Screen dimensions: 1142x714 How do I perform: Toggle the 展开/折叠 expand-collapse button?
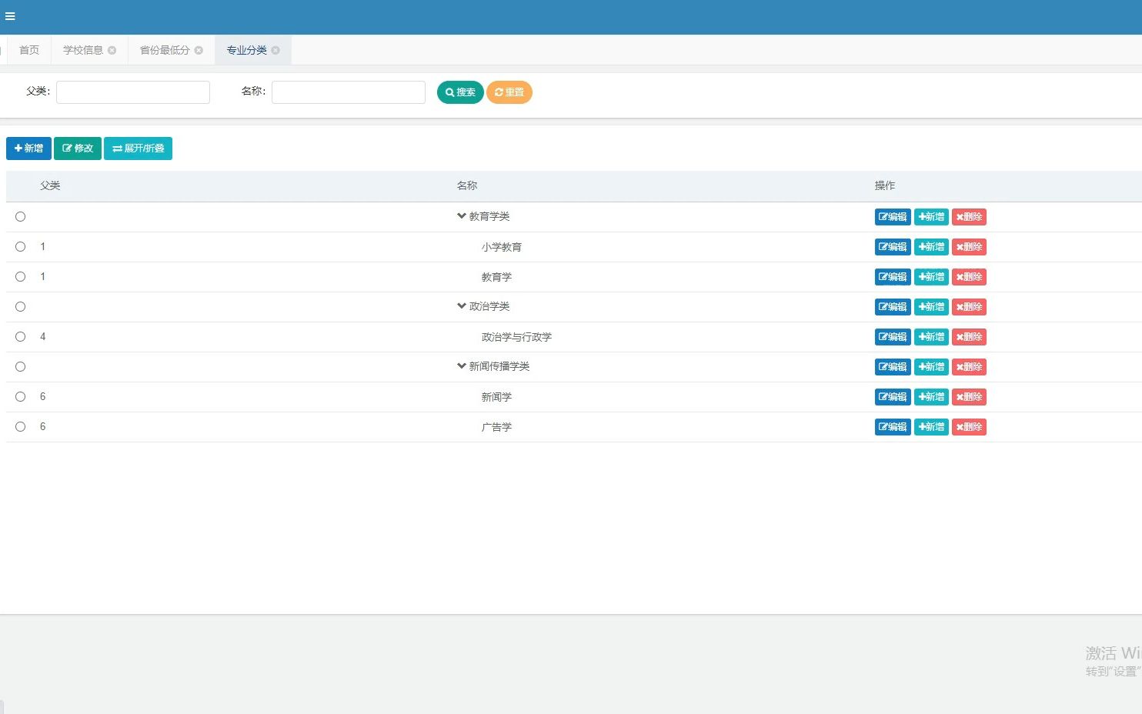tap(139, 148)
